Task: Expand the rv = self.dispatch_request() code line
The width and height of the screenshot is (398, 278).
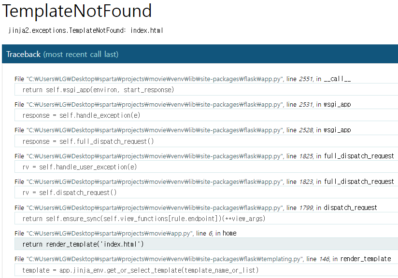Action: click(206, 193)
